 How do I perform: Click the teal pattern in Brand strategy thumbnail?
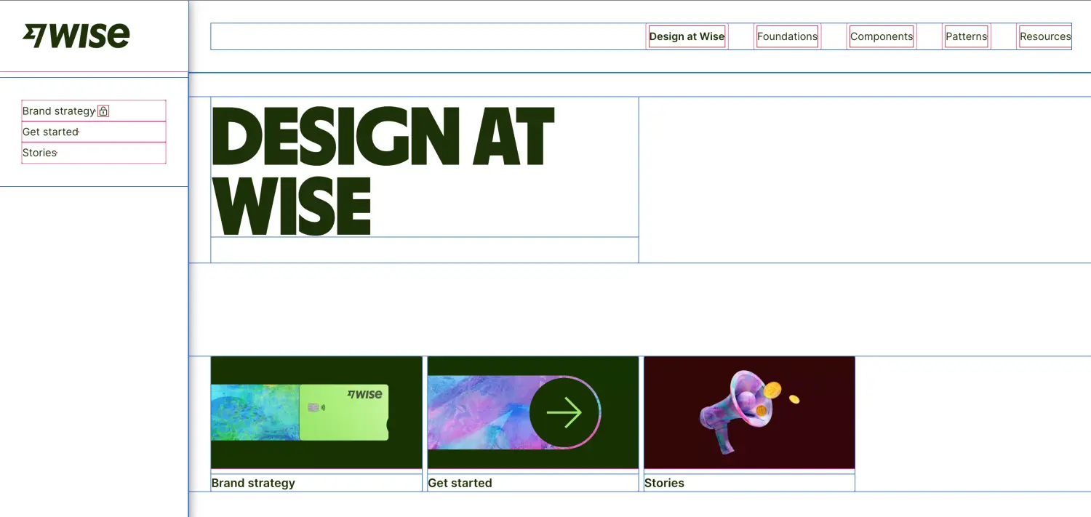pyautogui.click(x=255, y=412)
